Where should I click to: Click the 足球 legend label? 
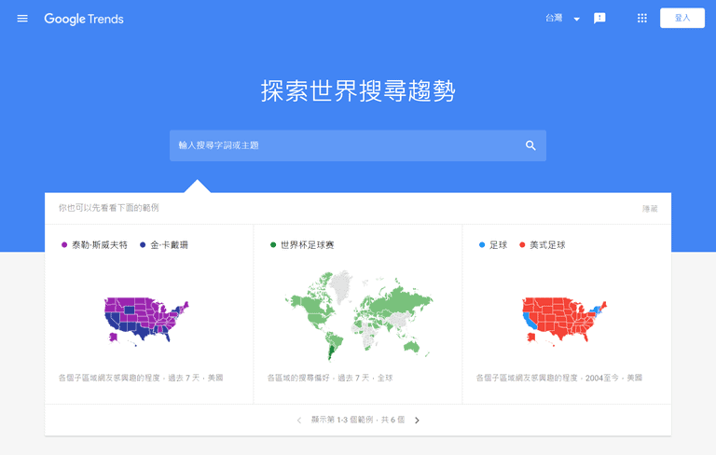coord(498,245)
